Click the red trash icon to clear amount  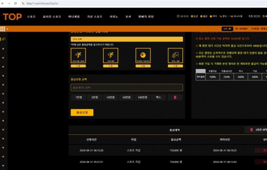(175, 97)
